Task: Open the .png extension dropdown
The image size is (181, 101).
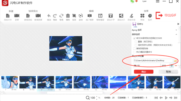Action: point(165,65)
